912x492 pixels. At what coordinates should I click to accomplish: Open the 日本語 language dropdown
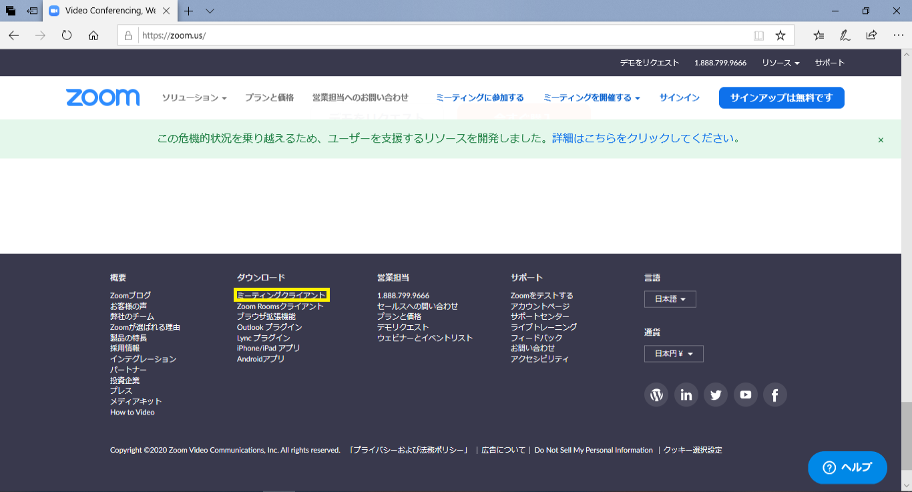(x=670, y=299)
